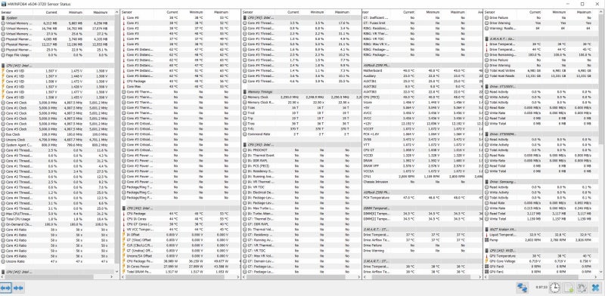Select the Page File Usage row

pyautogui.click(x=57, y=55)
